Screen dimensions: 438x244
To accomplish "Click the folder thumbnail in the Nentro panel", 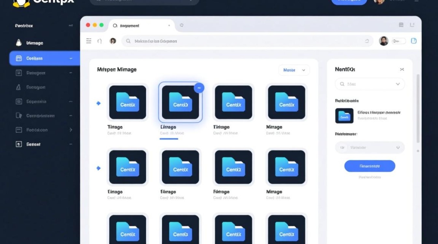I will click(x=344, y=115).
